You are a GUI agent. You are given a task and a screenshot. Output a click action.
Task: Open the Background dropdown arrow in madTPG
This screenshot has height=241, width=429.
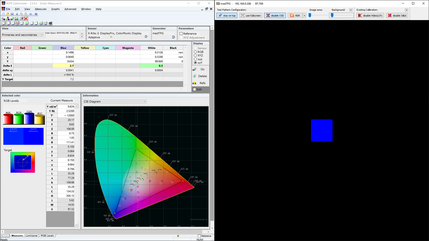351,10
